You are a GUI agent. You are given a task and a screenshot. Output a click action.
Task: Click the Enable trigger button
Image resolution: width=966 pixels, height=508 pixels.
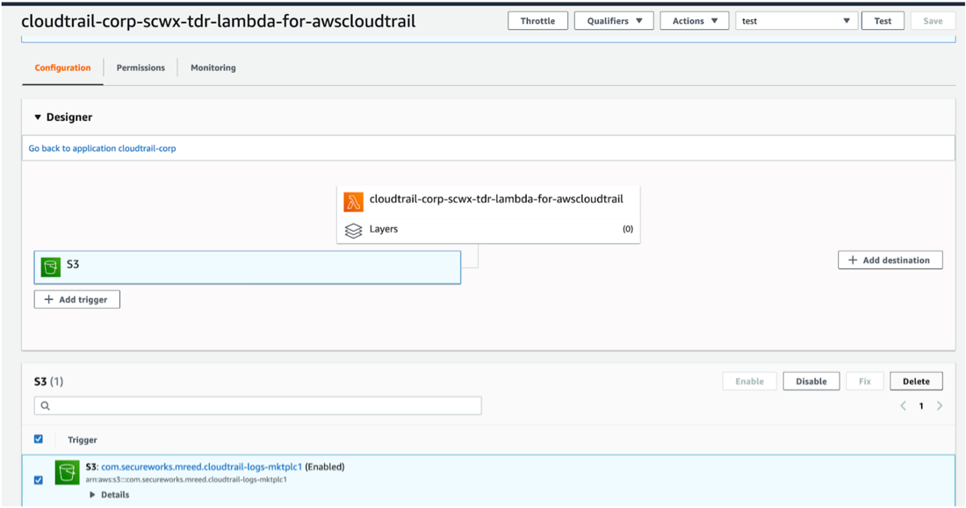click(x=749, y=382)
